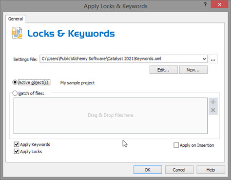Click the Locks & Keywords padlock document icon
Screen dimensions: 231x180
[x=17, y=33]
